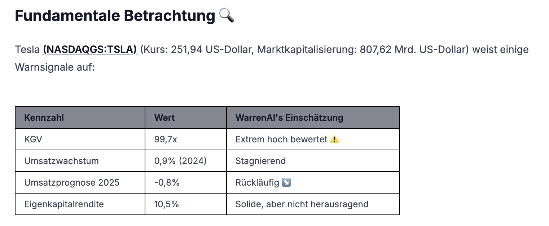Click the magnifying glass emoji in heading
Viewport: 549px width, 226px height.
pos(227,16)
